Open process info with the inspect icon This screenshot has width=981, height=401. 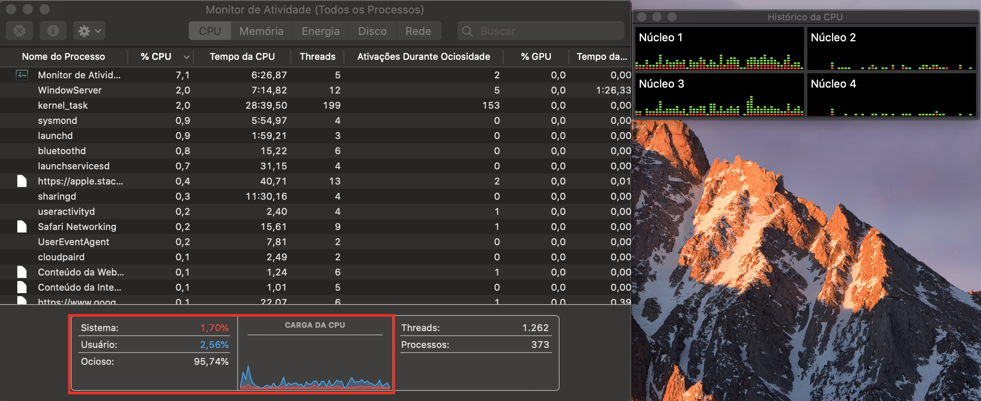(x=53, y=31)
